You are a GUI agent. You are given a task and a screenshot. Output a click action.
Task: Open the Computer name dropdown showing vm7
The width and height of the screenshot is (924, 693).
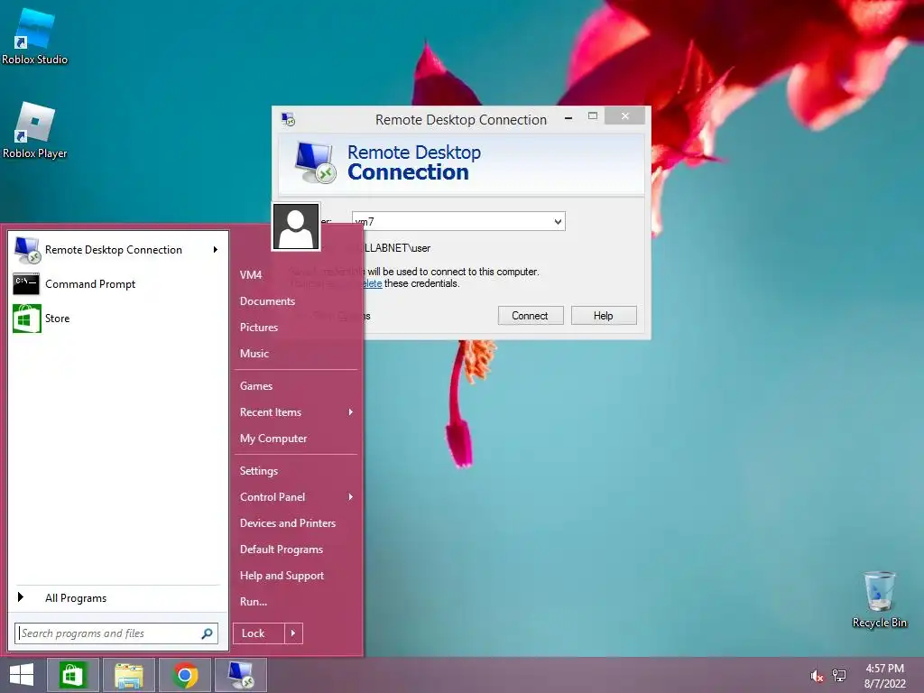pos(558,222)
